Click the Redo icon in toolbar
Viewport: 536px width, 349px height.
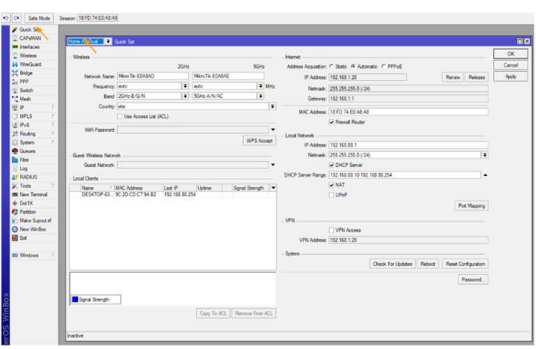pyautogui.click(x=17, y=18)
